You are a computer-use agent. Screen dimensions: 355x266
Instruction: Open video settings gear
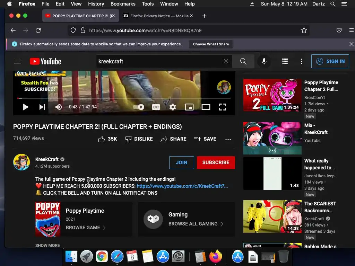tap(173, 107)
